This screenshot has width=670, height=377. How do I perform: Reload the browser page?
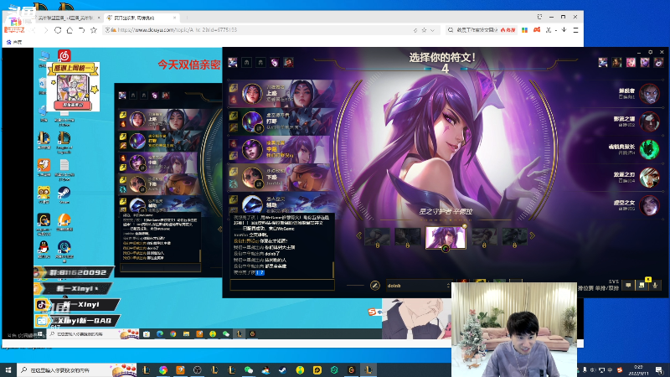(58, 30)
